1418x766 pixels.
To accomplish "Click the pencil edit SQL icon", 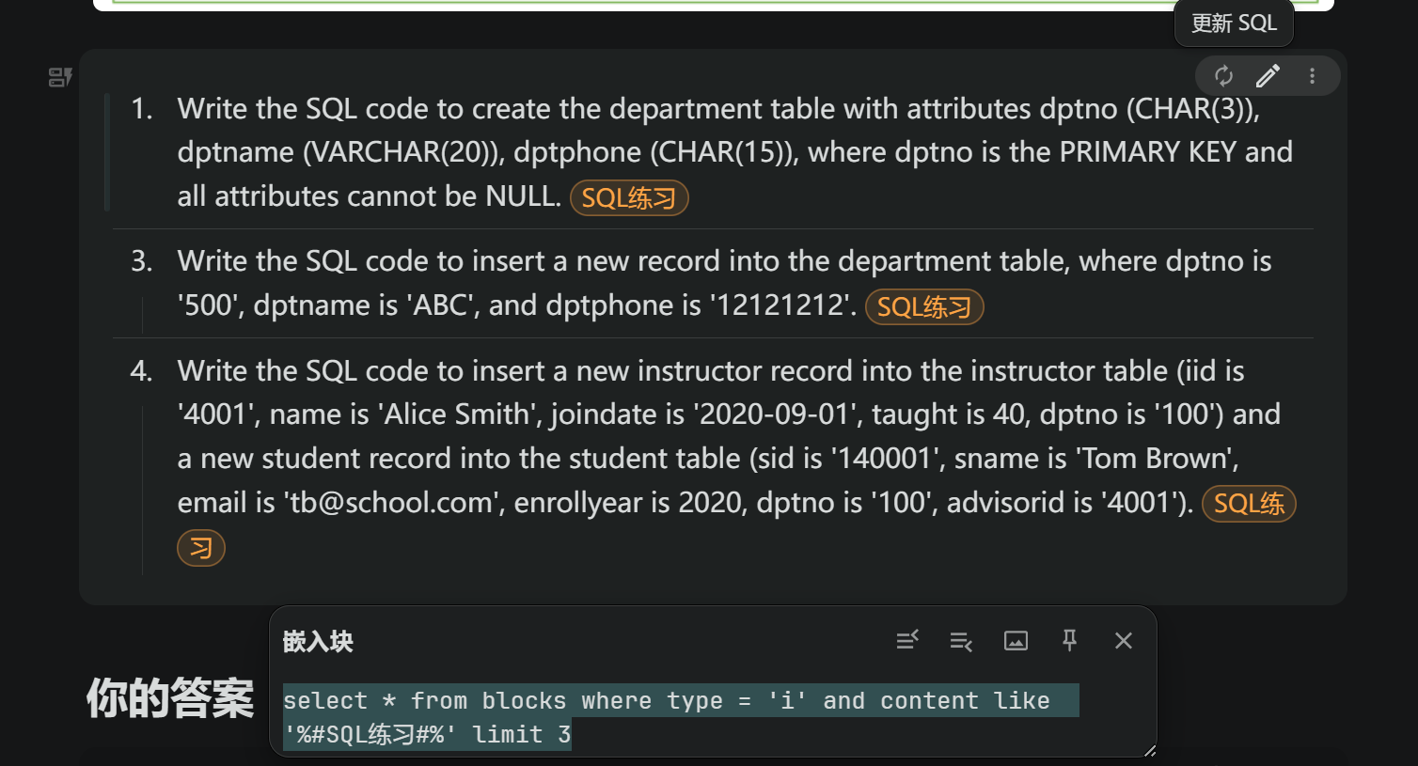I will 1268,76.
